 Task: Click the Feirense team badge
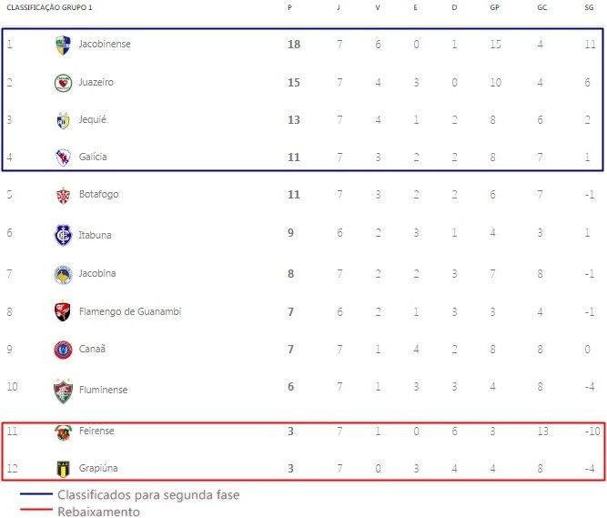click(x=63, y=432)
